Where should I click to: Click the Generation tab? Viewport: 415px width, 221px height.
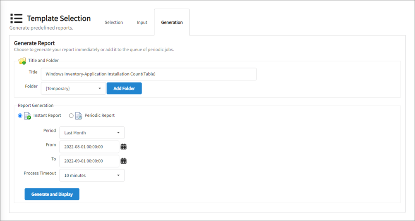[x=172, y=23]
